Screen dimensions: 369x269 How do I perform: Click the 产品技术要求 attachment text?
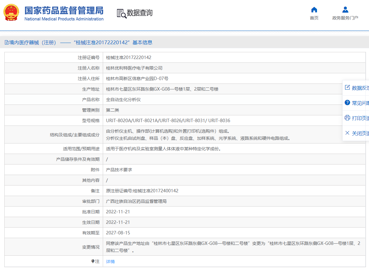[119, 170]
